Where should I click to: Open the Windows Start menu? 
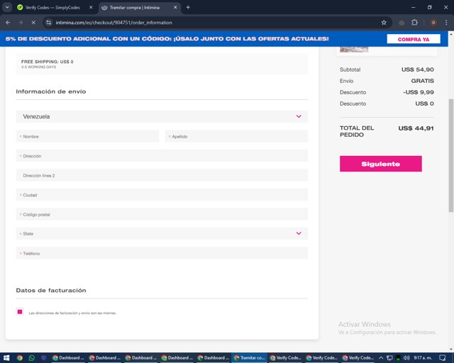pos(6,358)
